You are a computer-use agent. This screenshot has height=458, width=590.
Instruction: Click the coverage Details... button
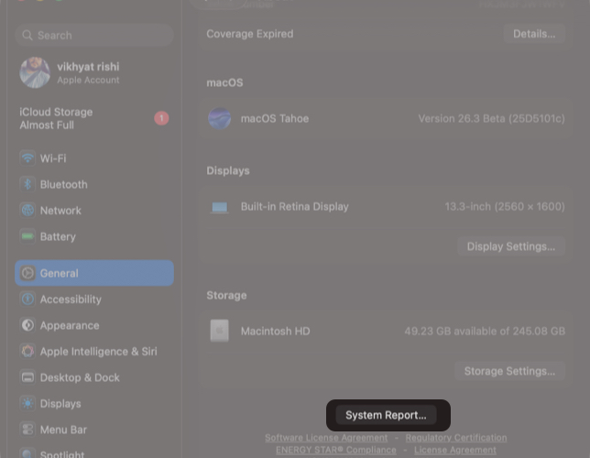[x=533, y=34]
